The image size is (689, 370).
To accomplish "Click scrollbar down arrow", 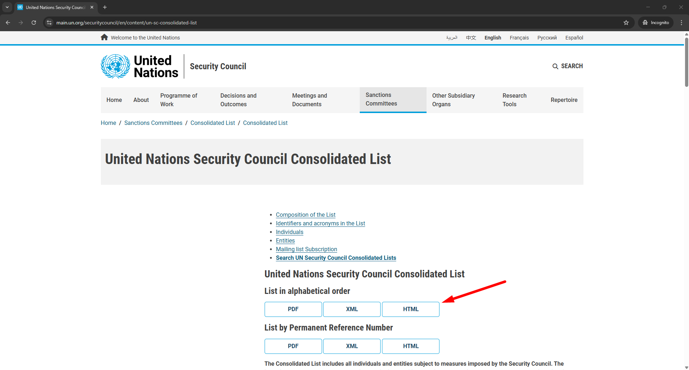I will [686, 367].
